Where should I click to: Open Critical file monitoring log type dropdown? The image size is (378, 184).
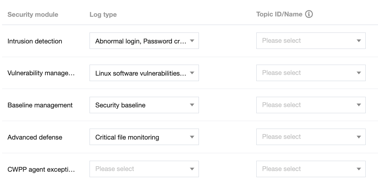click(144, 137)
